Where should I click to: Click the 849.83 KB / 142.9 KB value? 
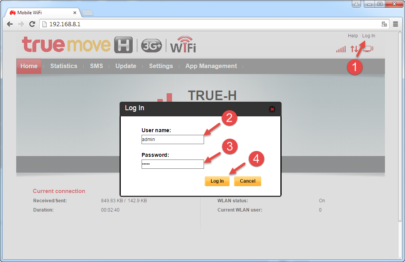pos(124,201)
